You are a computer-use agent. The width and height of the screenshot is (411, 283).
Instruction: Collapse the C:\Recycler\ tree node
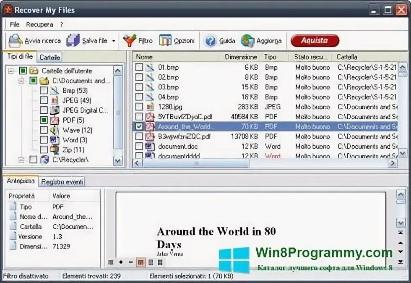pyautogui.click(x=21, y=160)
